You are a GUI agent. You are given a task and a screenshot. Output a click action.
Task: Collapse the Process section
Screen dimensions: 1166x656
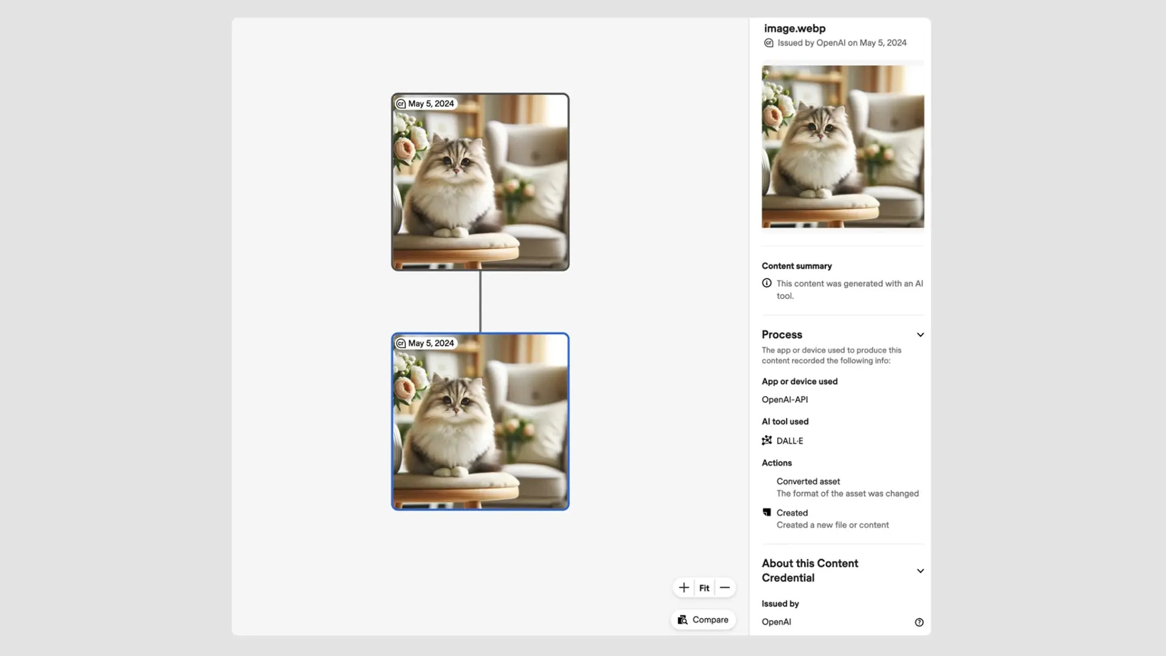coord(920,335)
